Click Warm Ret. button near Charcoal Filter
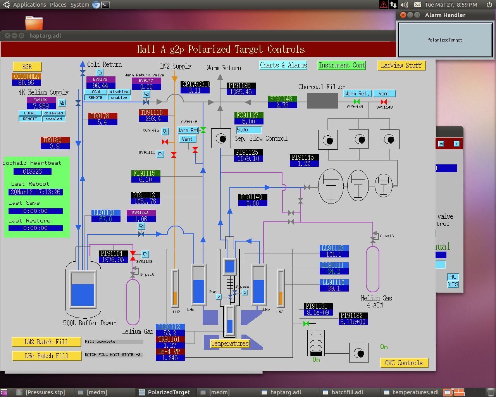Viewport: 496px width, 397px height. (357, 93)
